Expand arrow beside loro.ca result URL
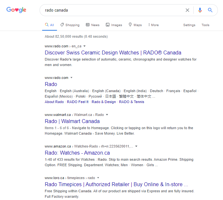This screenshot has height=200, width=223. pos(98,178)
